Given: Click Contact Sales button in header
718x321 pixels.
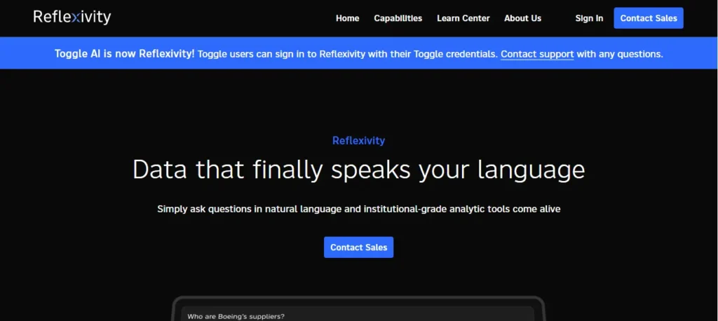Looking at the screenshot, I should [649, 18].
